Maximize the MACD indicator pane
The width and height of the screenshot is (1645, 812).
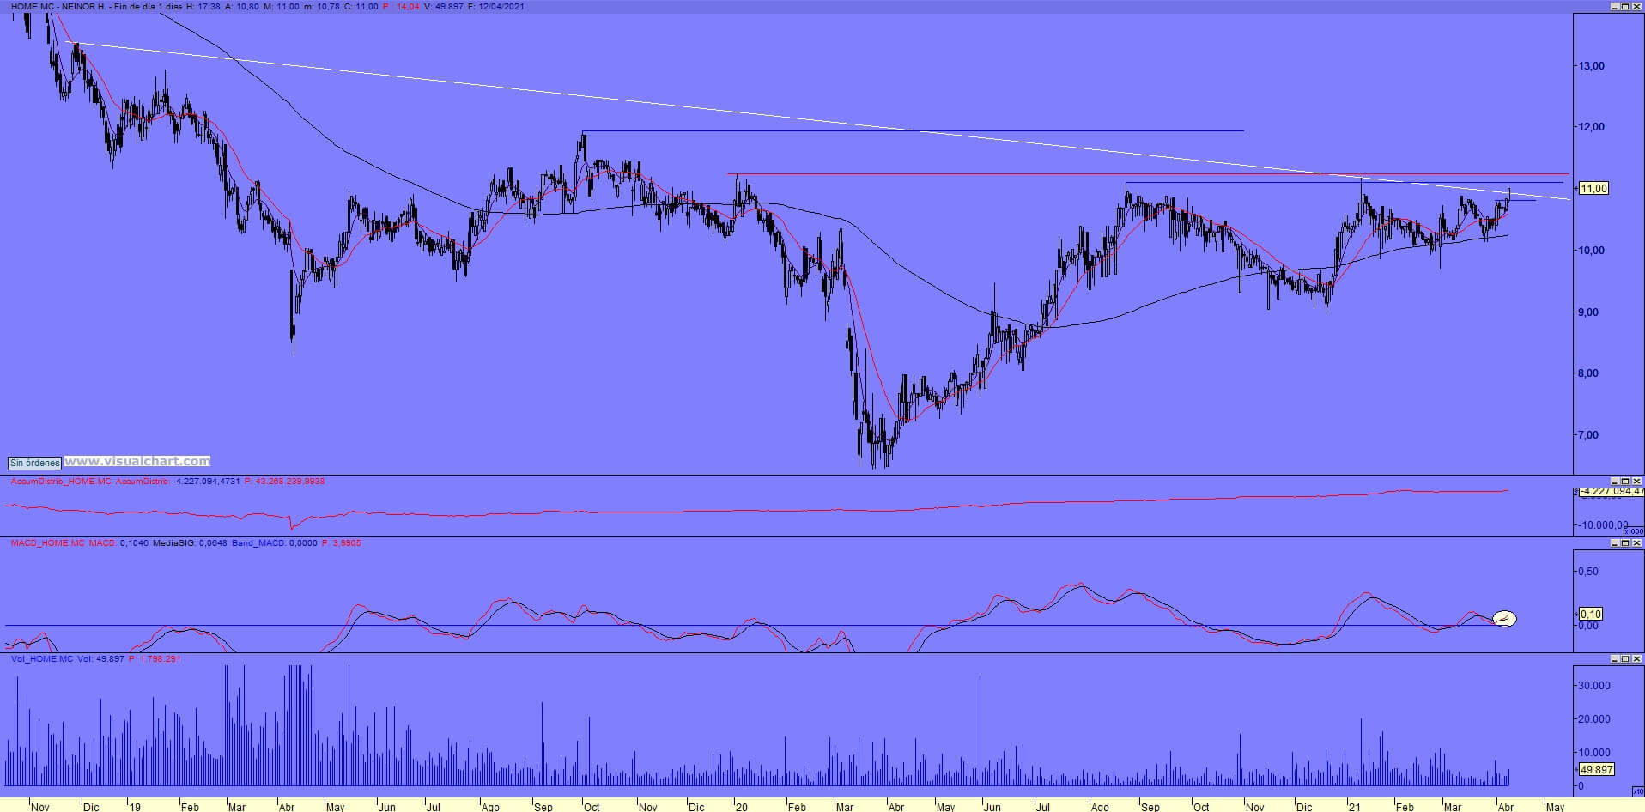(1625, 543)
